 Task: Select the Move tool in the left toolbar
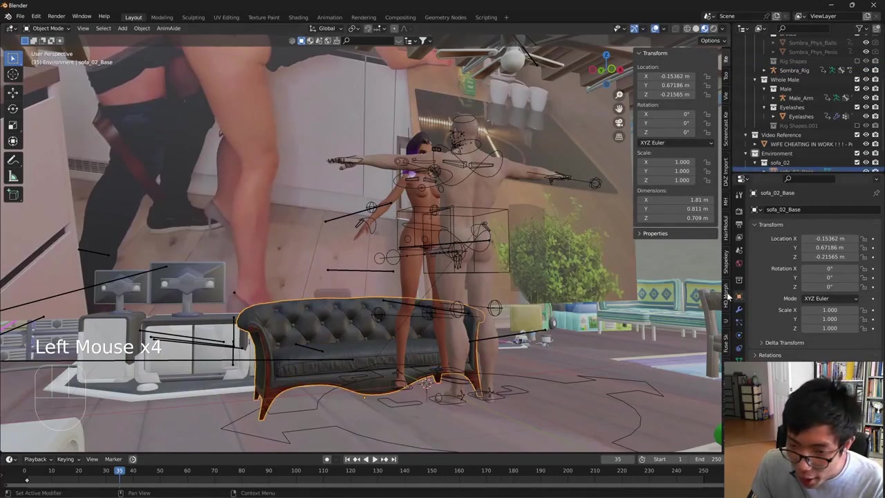12,92
